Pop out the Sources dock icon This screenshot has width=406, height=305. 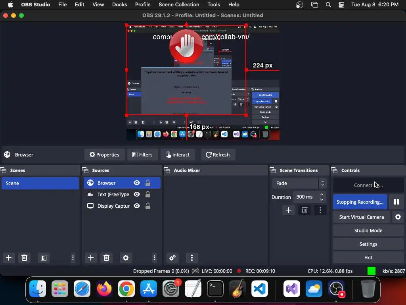point(86,170)
